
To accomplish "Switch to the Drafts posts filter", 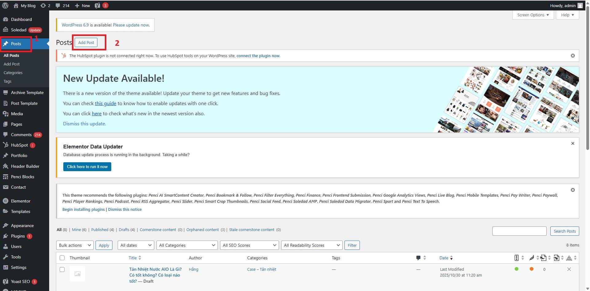I will 124,230.
